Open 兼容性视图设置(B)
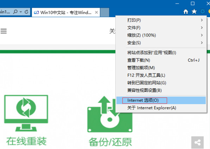This screenshot has height=149, width=210. [x=161, y=90]
